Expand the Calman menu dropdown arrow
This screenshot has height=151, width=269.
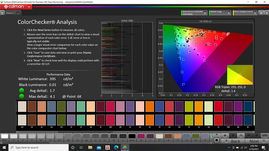click(x=29, y=7)
